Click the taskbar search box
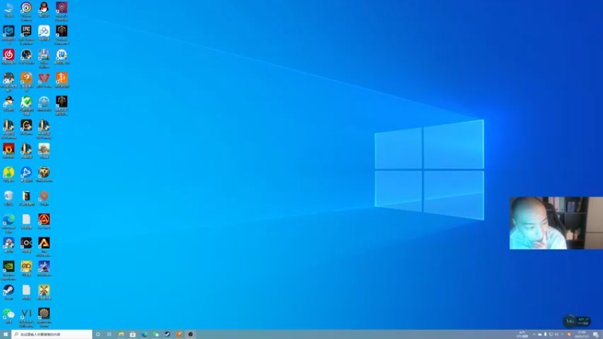The height and width of the screenshot is (339, 603). pyautogui.click(x=52, y=334)
